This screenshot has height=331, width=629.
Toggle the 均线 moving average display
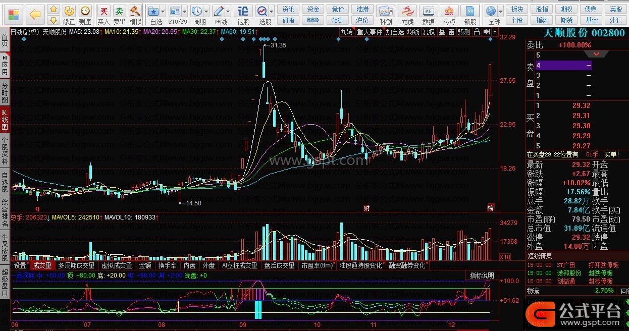(413, 31)
